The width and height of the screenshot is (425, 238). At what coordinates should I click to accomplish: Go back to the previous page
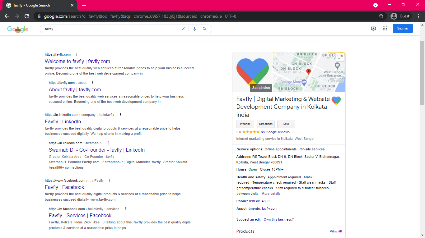(7, 16)
